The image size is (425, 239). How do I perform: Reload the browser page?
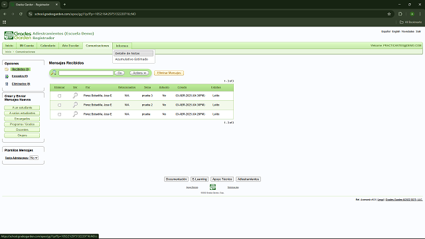(21, 14)
